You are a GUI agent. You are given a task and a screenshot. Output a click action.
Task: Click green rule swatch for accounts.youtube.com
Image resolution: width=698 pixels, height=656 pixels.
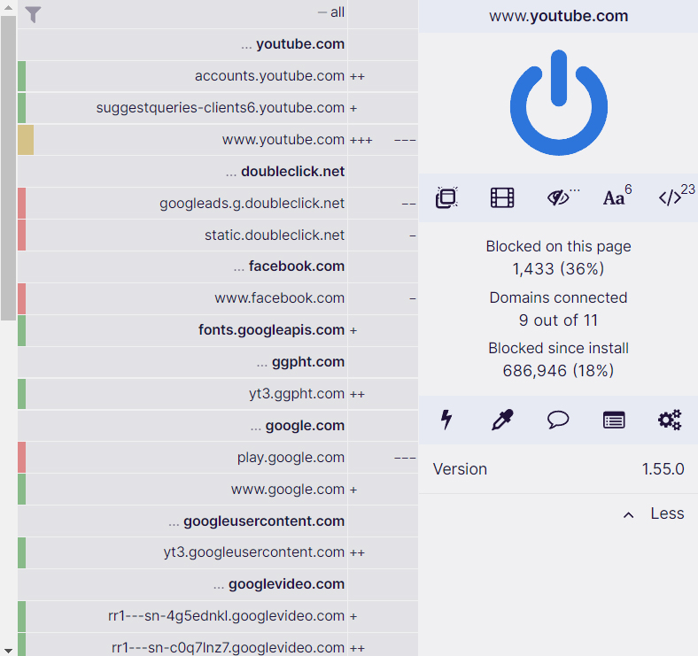pyautogui.click(x=22, y=76)
